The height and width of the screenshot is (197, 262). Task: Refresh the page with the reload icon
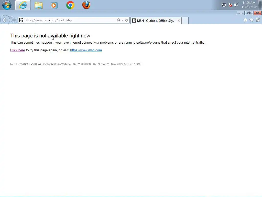127,20
